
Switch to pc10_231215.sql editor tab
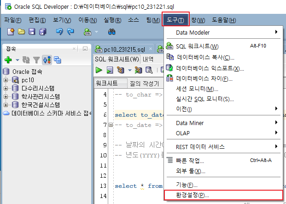(x=124, y=49)
